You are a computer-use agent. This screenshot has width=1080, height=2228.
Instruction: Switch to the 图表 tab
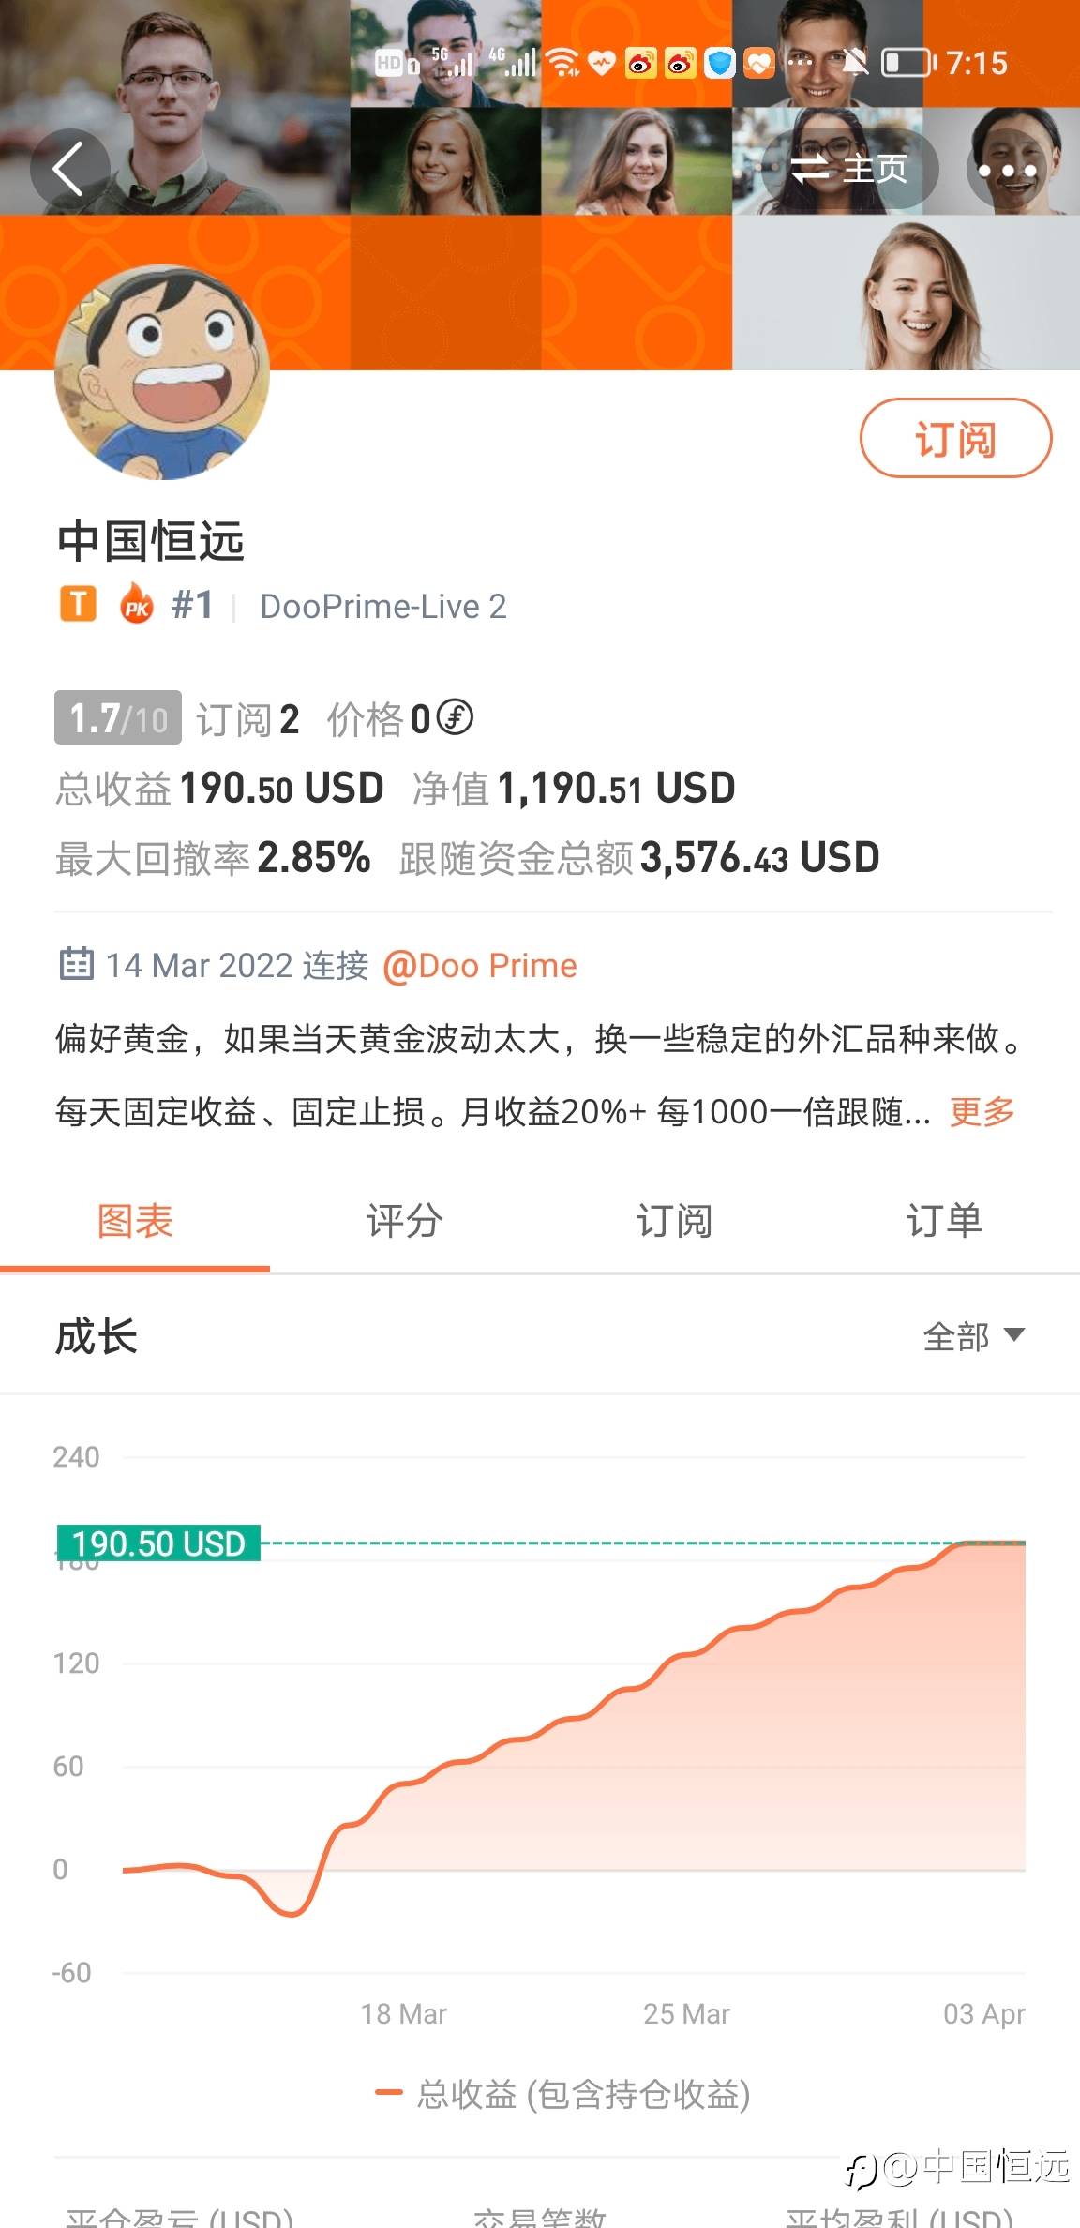click(135, 1221)
